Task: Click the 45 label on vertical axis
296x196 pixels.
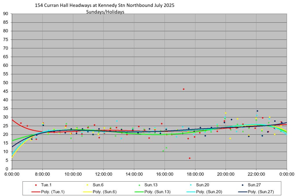Action: pos(5,92)
